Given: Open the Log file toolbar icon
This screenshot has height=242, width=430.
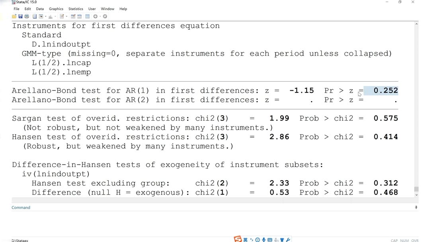Looking at the screenshot, I should pos(35,16).
